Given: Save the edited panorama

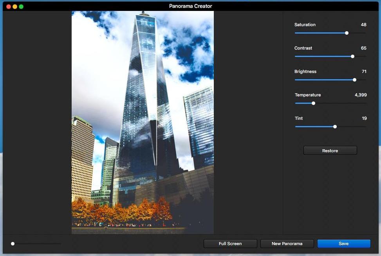Looking at the screenshot, I should [x=343, y=244].
